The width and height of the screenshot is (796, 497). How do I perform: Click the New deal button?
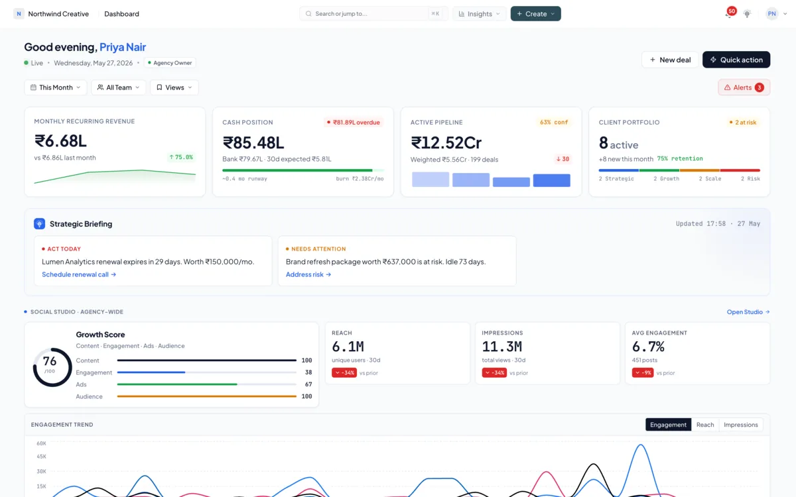coord(670,60)
